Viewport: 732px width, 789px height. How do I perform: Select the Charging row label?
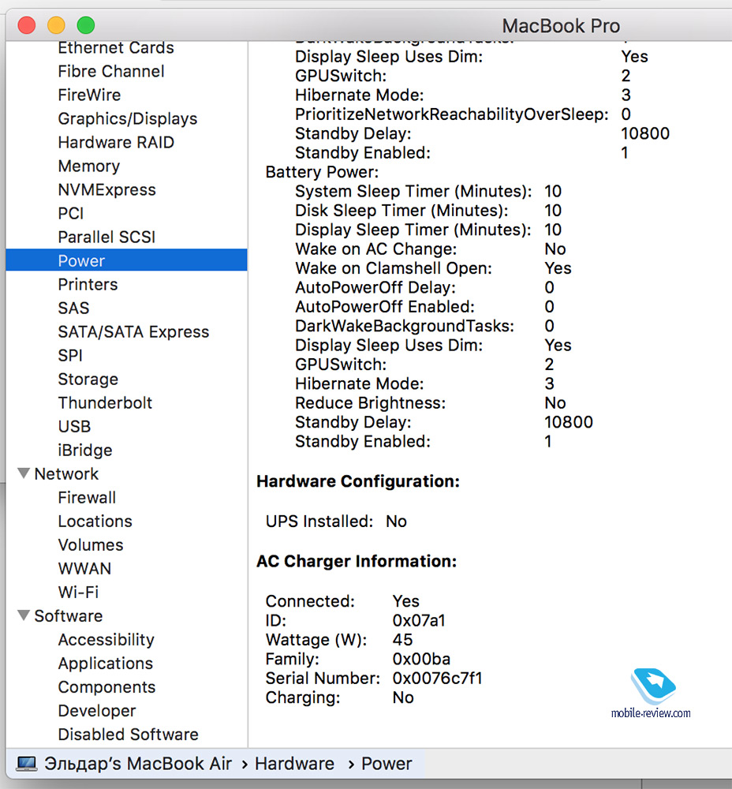(302, 697)
